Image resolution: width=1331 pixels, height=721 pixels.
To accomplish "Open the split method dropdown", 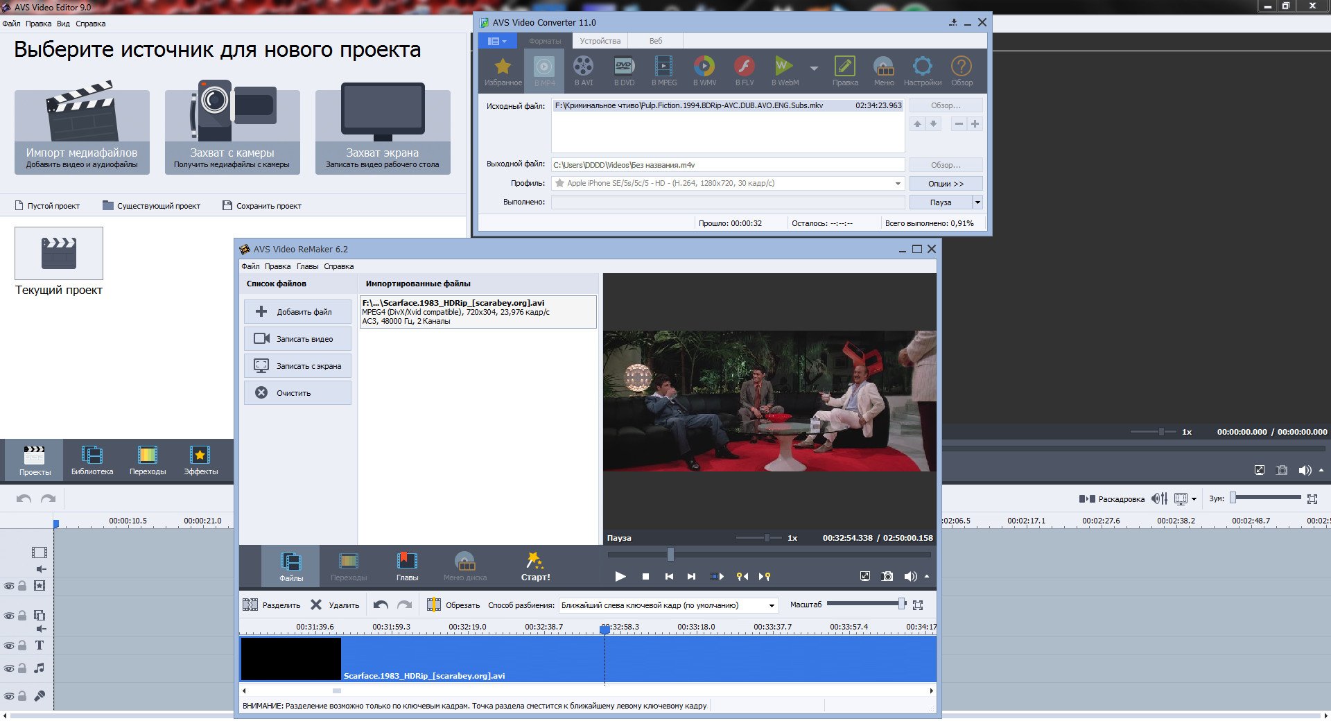I will (771, 605).
